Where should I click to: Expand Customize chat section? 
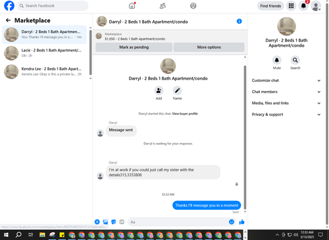click(286, 80)
